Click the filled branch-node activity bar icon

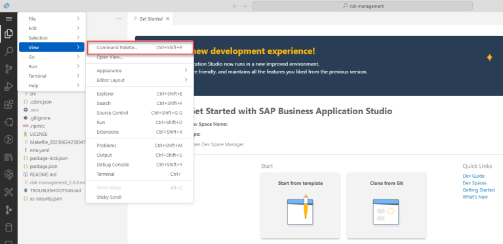(9, 210)
